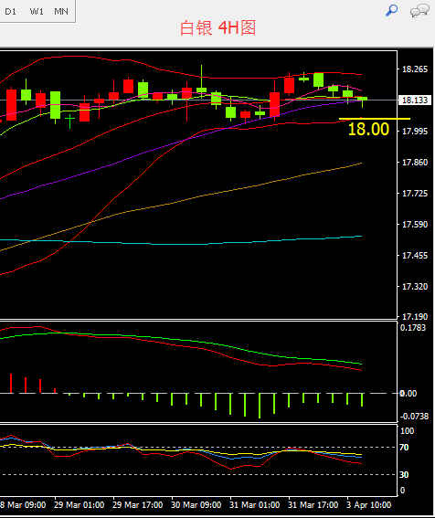Click the 17.995 price scale label
Screen dimensions: 435x518
pyautogui.click(x=415, y=132)
